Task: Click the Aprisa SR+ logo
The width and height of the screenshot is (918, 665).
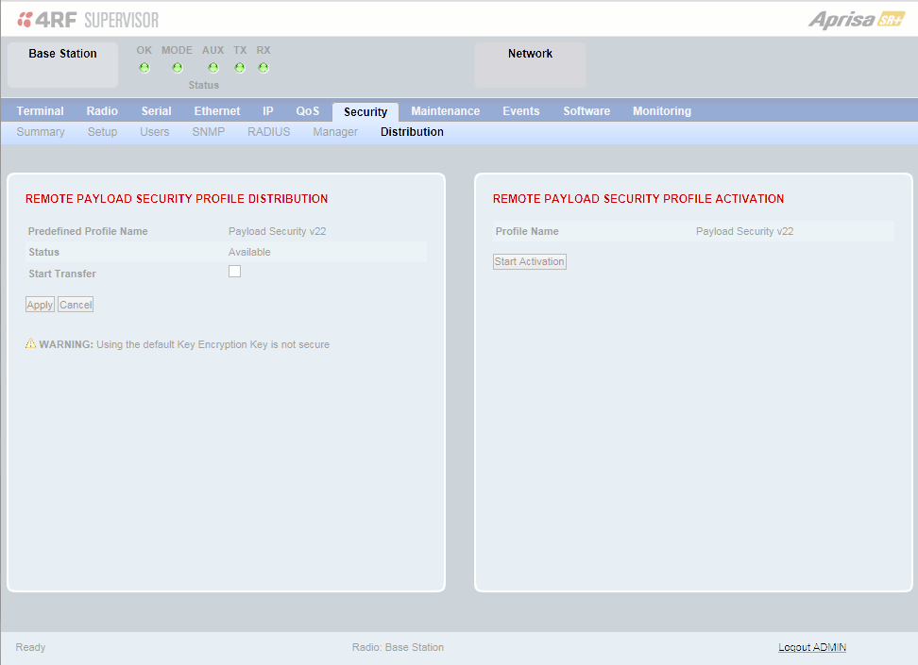Action: (857, 20)
